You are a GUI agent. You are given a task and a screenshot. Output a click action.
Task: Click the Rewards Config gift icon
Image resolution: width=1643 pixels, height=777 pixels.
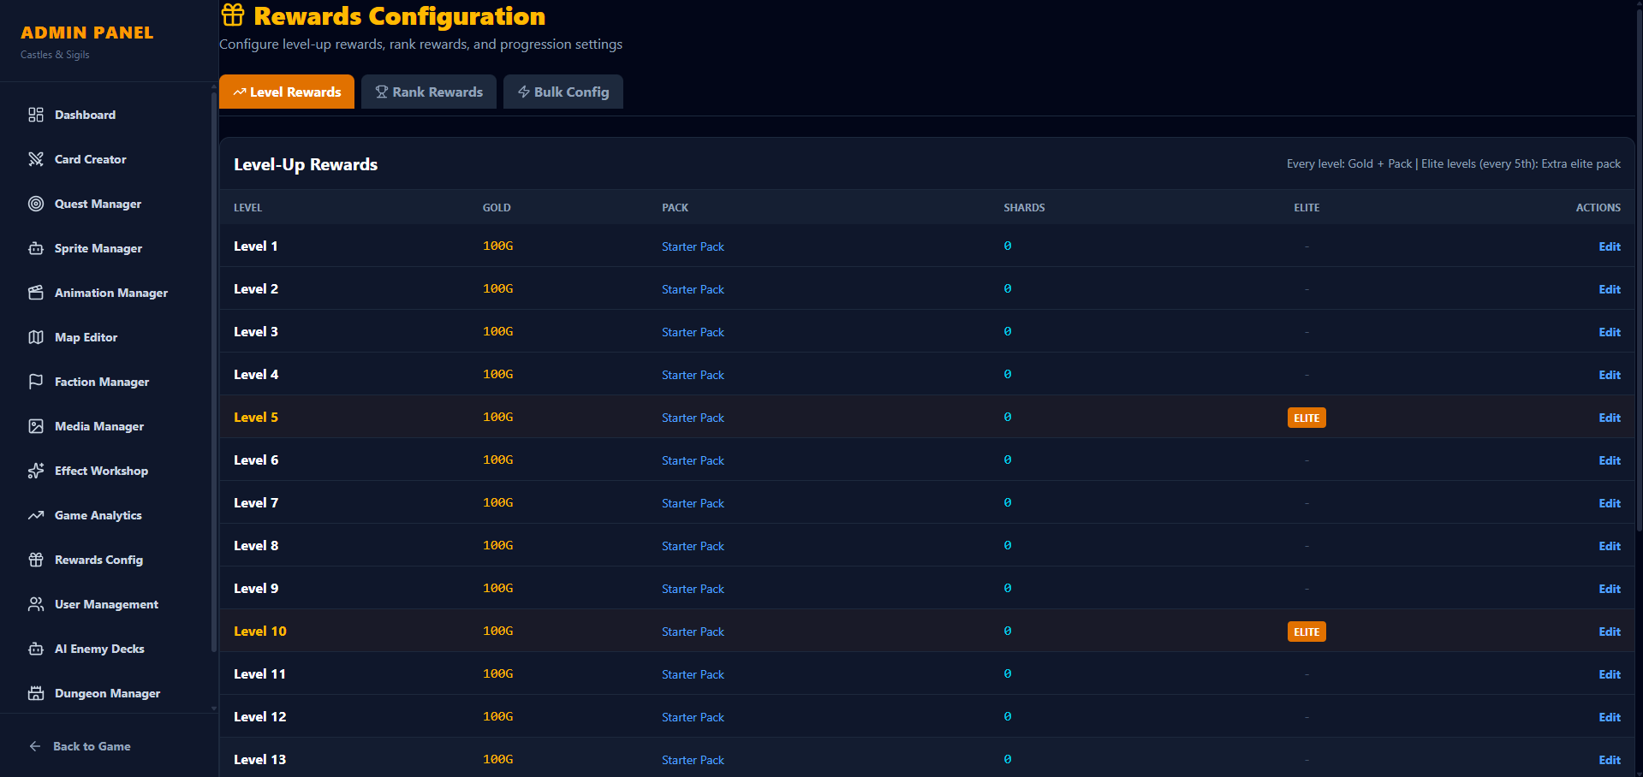[x=36, y=560]
